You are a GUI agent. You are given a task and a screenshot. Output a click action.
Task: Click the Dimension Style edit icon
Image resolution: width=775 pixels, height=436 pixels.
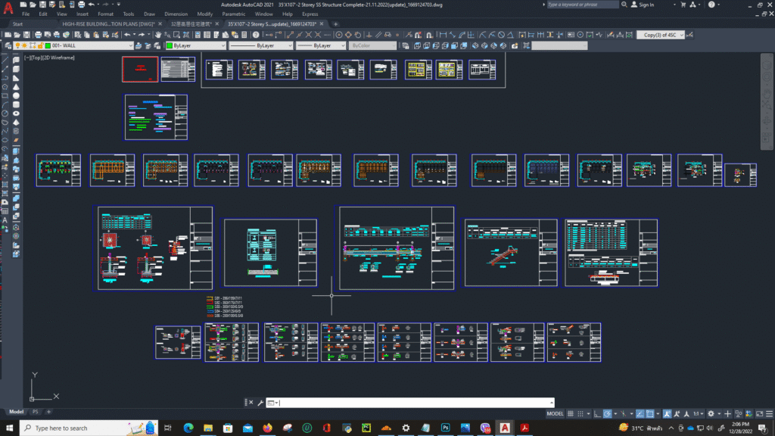(x=689, y=35)
